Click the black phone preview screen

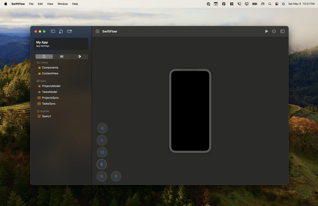[190, 111]
